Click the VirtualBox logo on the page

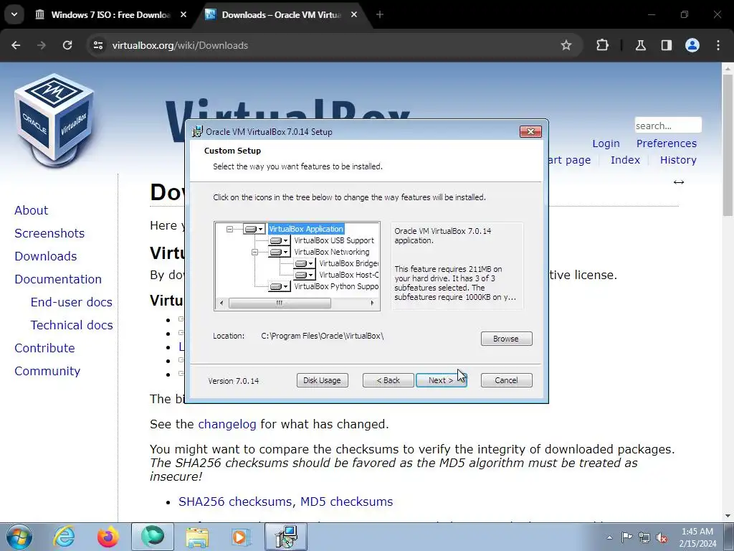coord(54,121)
